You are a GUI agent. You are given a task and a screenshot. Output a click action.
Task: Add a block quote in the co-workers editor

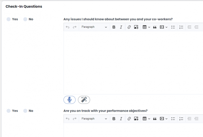[155, 27]
